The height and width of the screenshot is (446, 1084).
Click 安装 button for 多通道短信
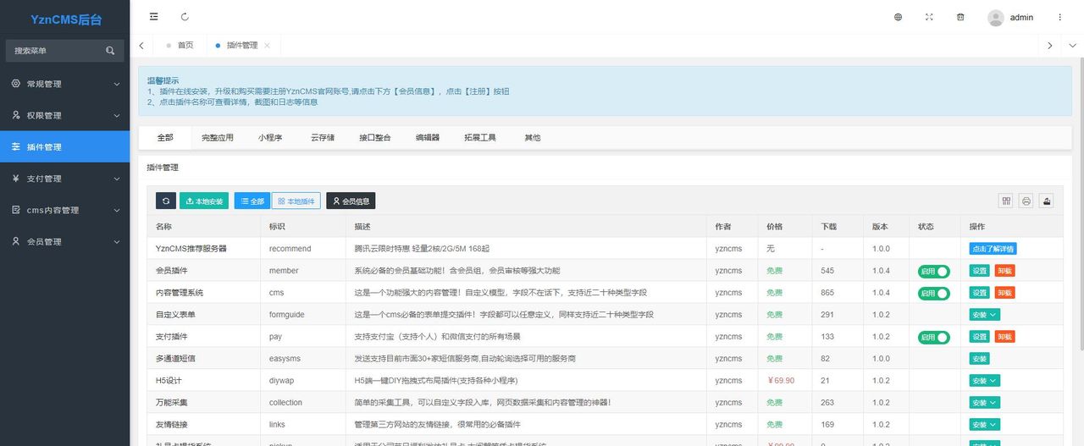[980, 359]
